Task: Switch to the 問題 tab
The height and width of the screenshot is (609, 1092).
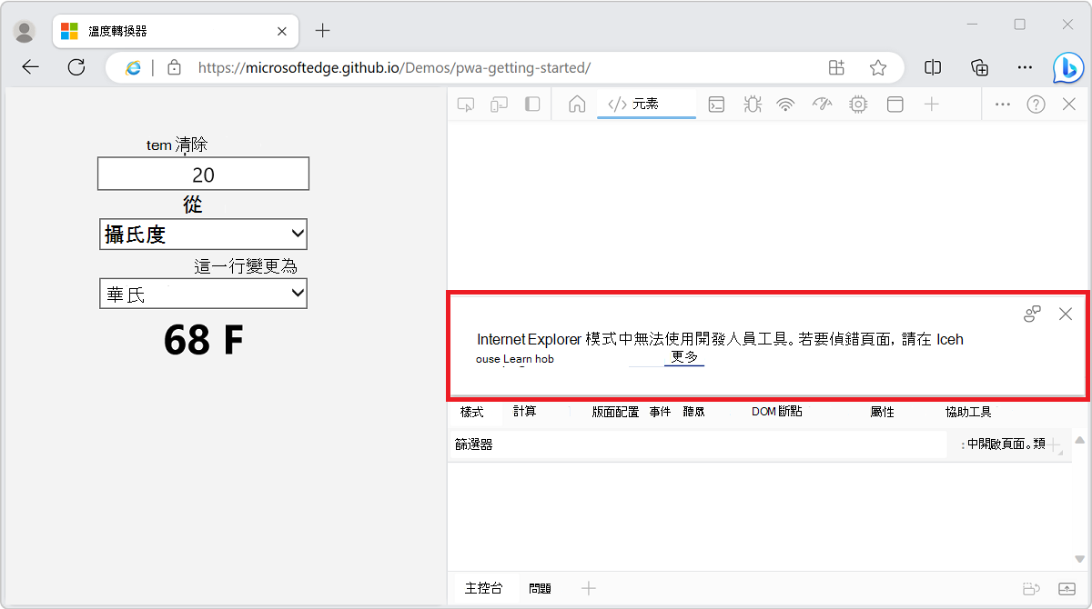Action: pyautogui.click(x=540, y=588)
